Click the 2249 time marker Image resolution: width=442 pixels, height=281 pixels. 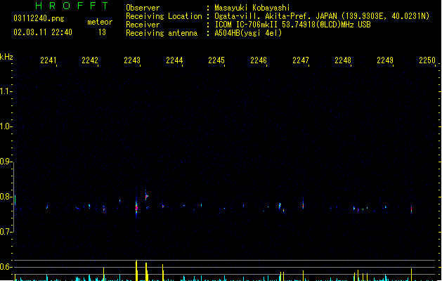point(385,60)
